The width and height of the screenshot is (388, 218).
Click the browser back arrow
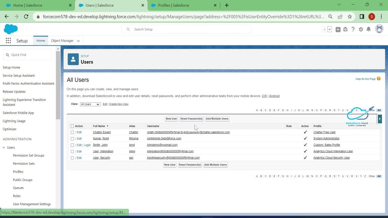7,17
